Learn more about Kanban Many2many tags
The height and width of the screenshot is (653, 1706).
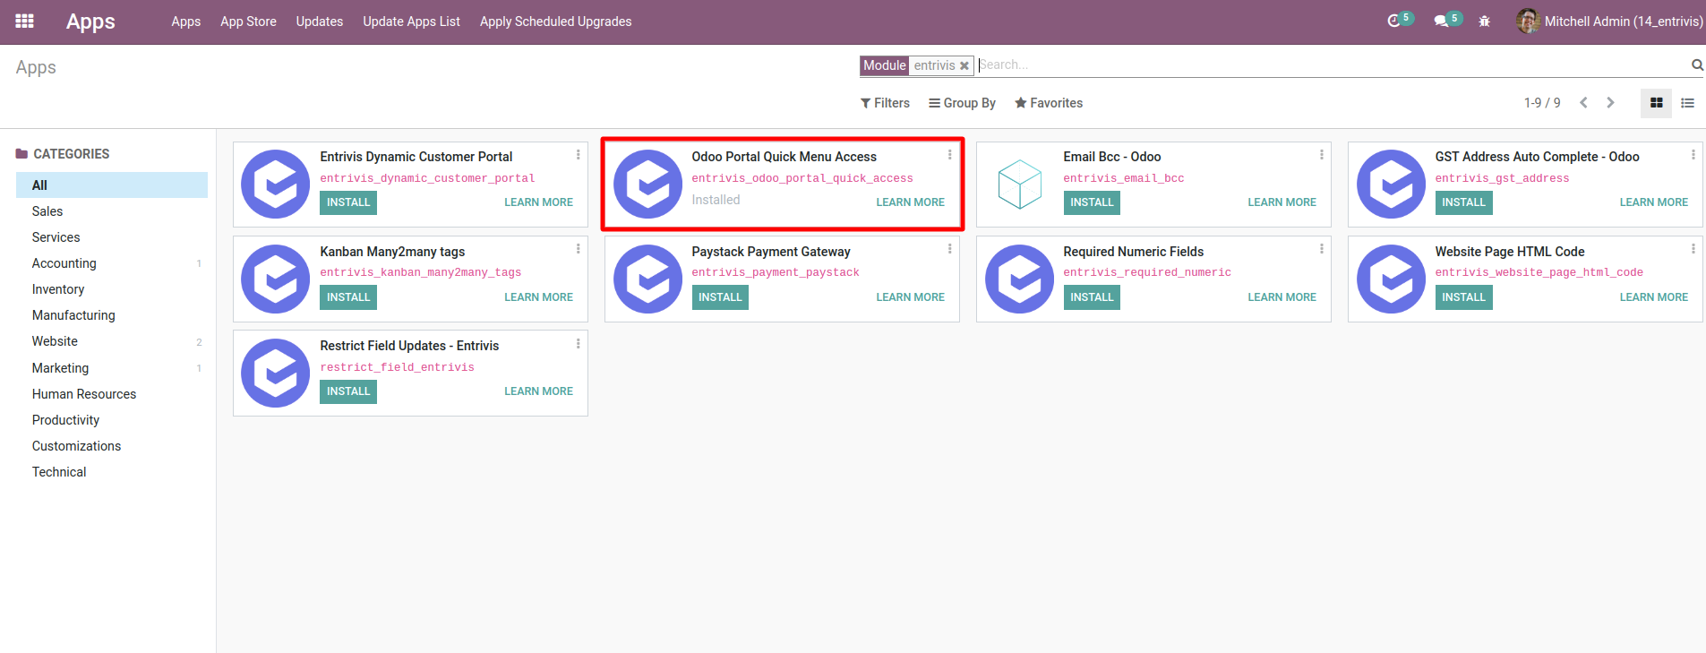coord(538,297)
